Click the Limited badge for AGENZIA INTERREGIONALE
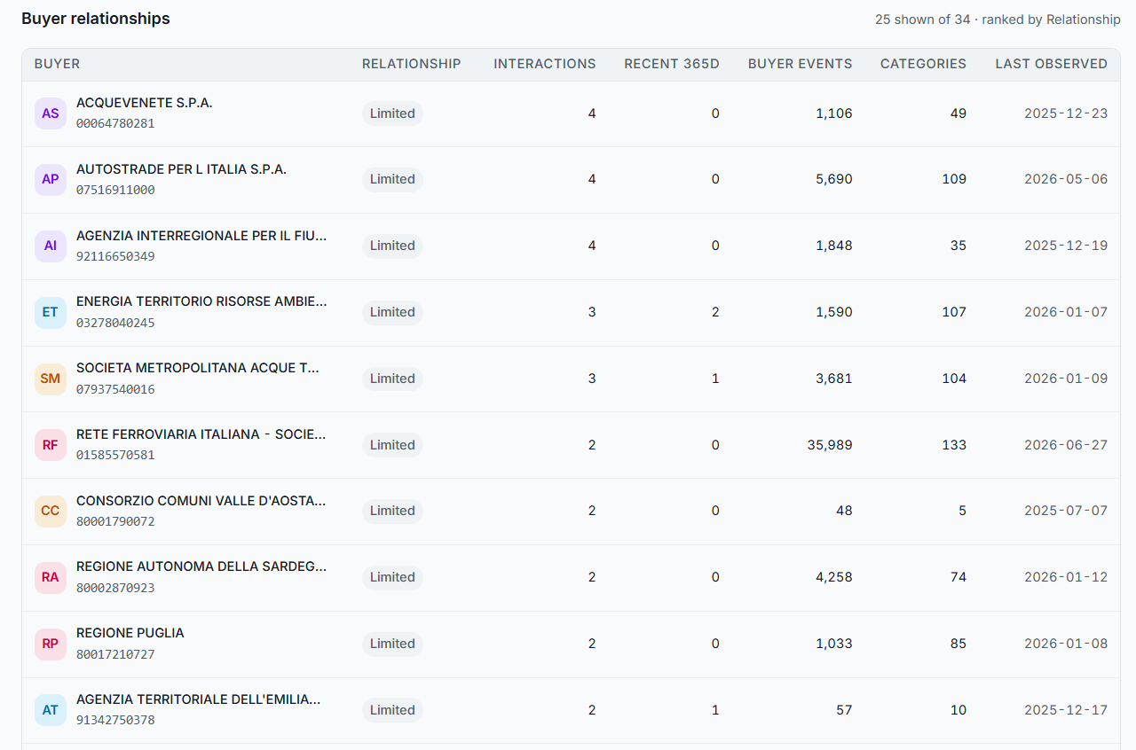The image size is (1136, 750). [392, 246]
